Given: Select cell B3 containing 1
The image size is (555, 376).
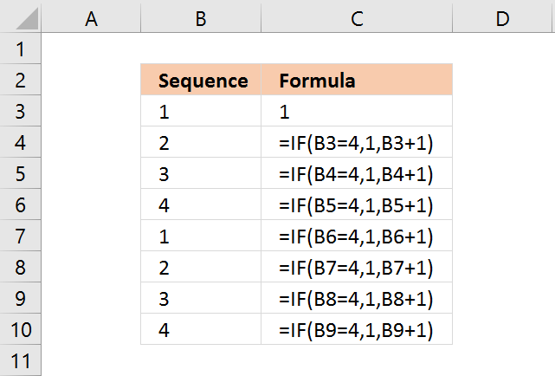Looking at the screenshot, I should tap(201, 112).
